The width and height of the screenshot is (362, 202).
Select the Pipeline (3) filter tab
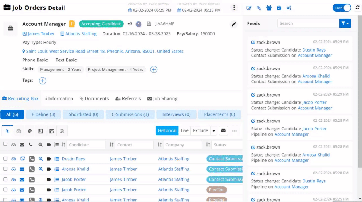(x=43, y=114)
